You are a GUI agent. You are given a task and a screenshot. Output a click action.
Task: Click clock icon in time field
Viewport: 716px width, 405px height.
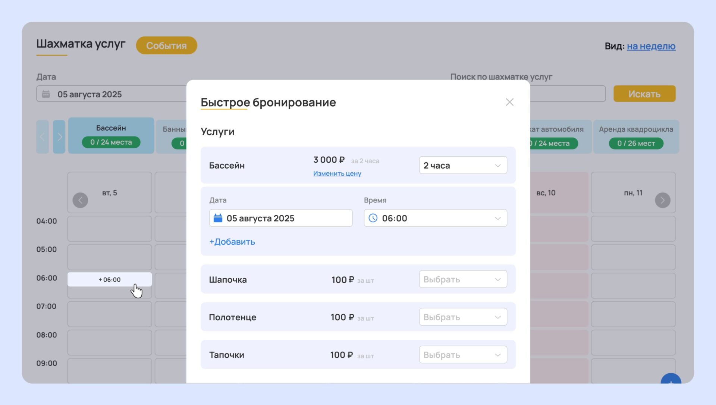(373, 218)
